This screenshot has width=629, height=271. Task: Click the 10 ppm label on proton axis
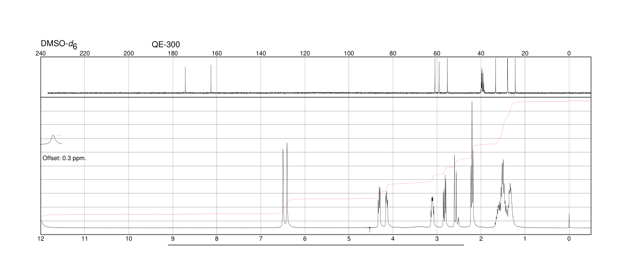129,239
